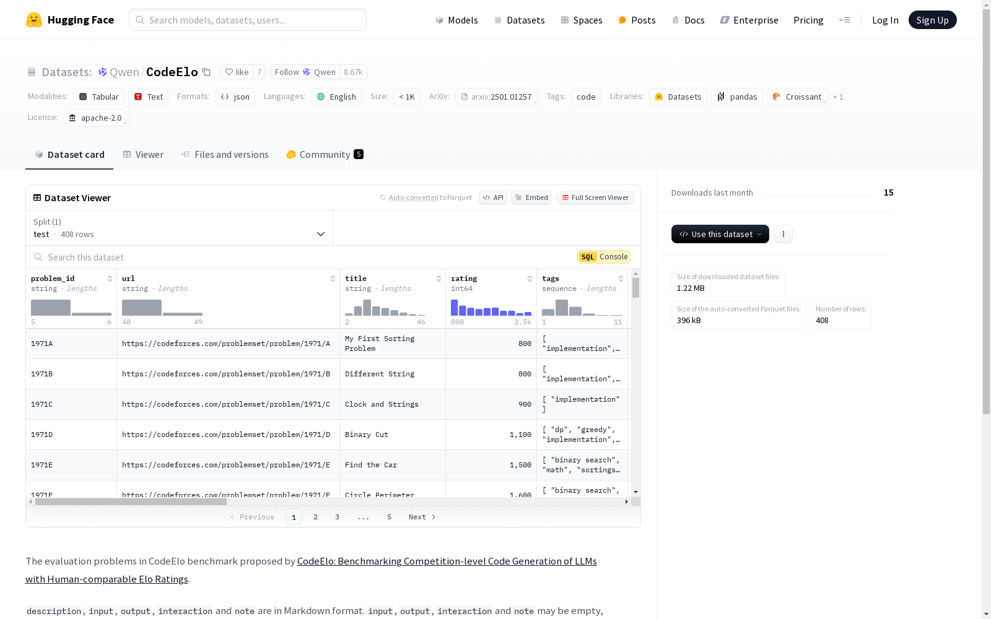Open Datasets in the top navigation
Viewport: 991px width, 619px height.
pyautogui.click(x=519, y=20)
